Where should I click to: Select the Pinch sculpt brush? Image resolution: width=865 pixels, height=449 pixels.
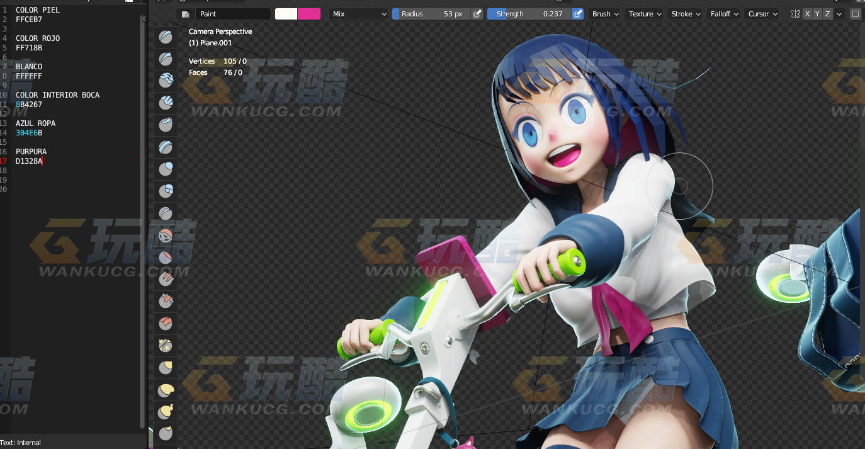(x=166, y=345)
